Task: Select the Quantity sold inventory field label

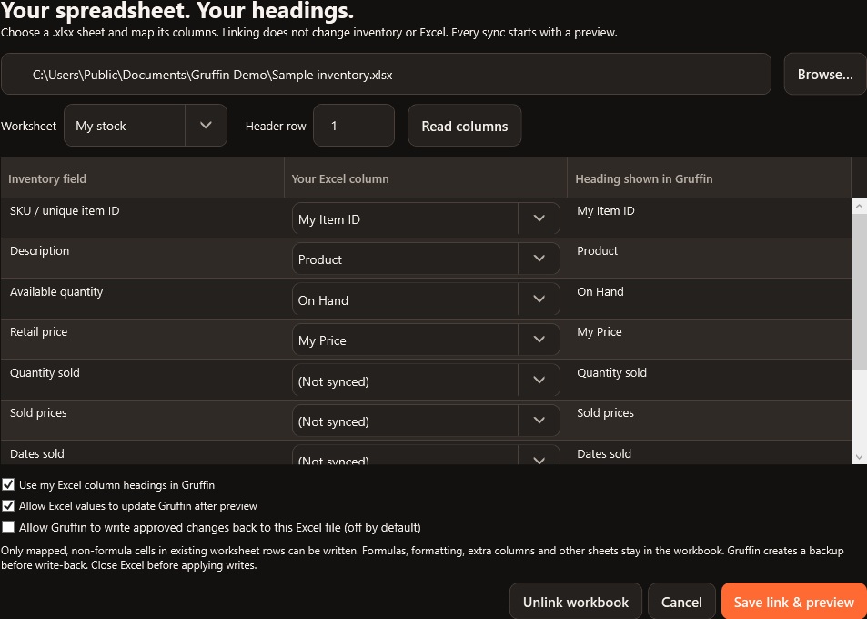Action: (45, 372)
